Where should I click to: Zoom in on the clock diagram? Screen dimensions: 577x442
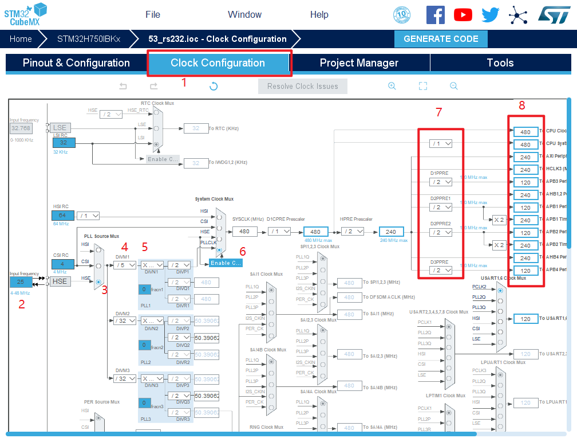pos(392,86)
